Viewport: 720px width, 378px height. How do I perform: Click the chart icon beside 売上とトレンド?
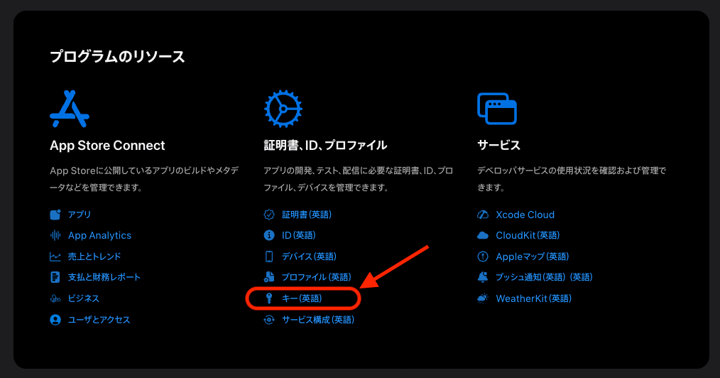click(x=55, y=256)
